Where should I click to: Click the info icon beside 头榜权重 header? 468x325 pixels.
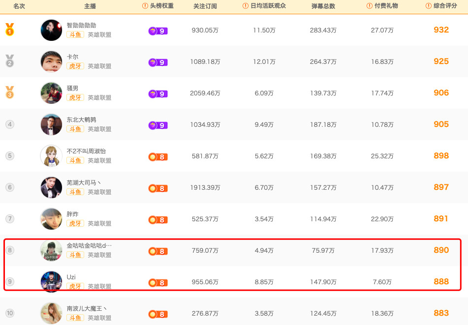pos(145,6)
